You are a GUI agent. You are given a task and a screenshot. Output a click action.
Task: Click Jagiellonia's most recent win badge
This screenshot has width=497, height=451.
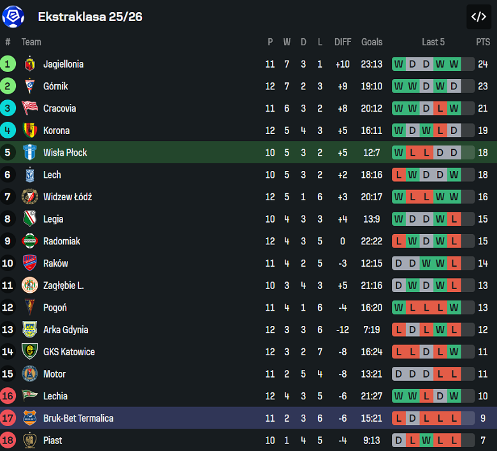(x=454, y=64)
